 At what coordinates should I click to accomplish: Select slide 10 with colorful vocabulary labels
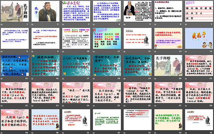76,38
